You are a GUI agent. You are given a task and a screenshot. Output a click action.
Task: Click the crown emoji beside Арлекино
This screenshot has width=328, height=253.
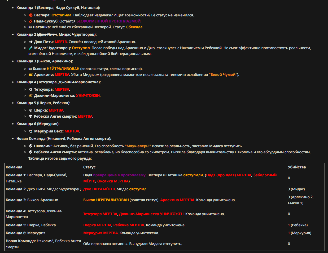(30, 75)
